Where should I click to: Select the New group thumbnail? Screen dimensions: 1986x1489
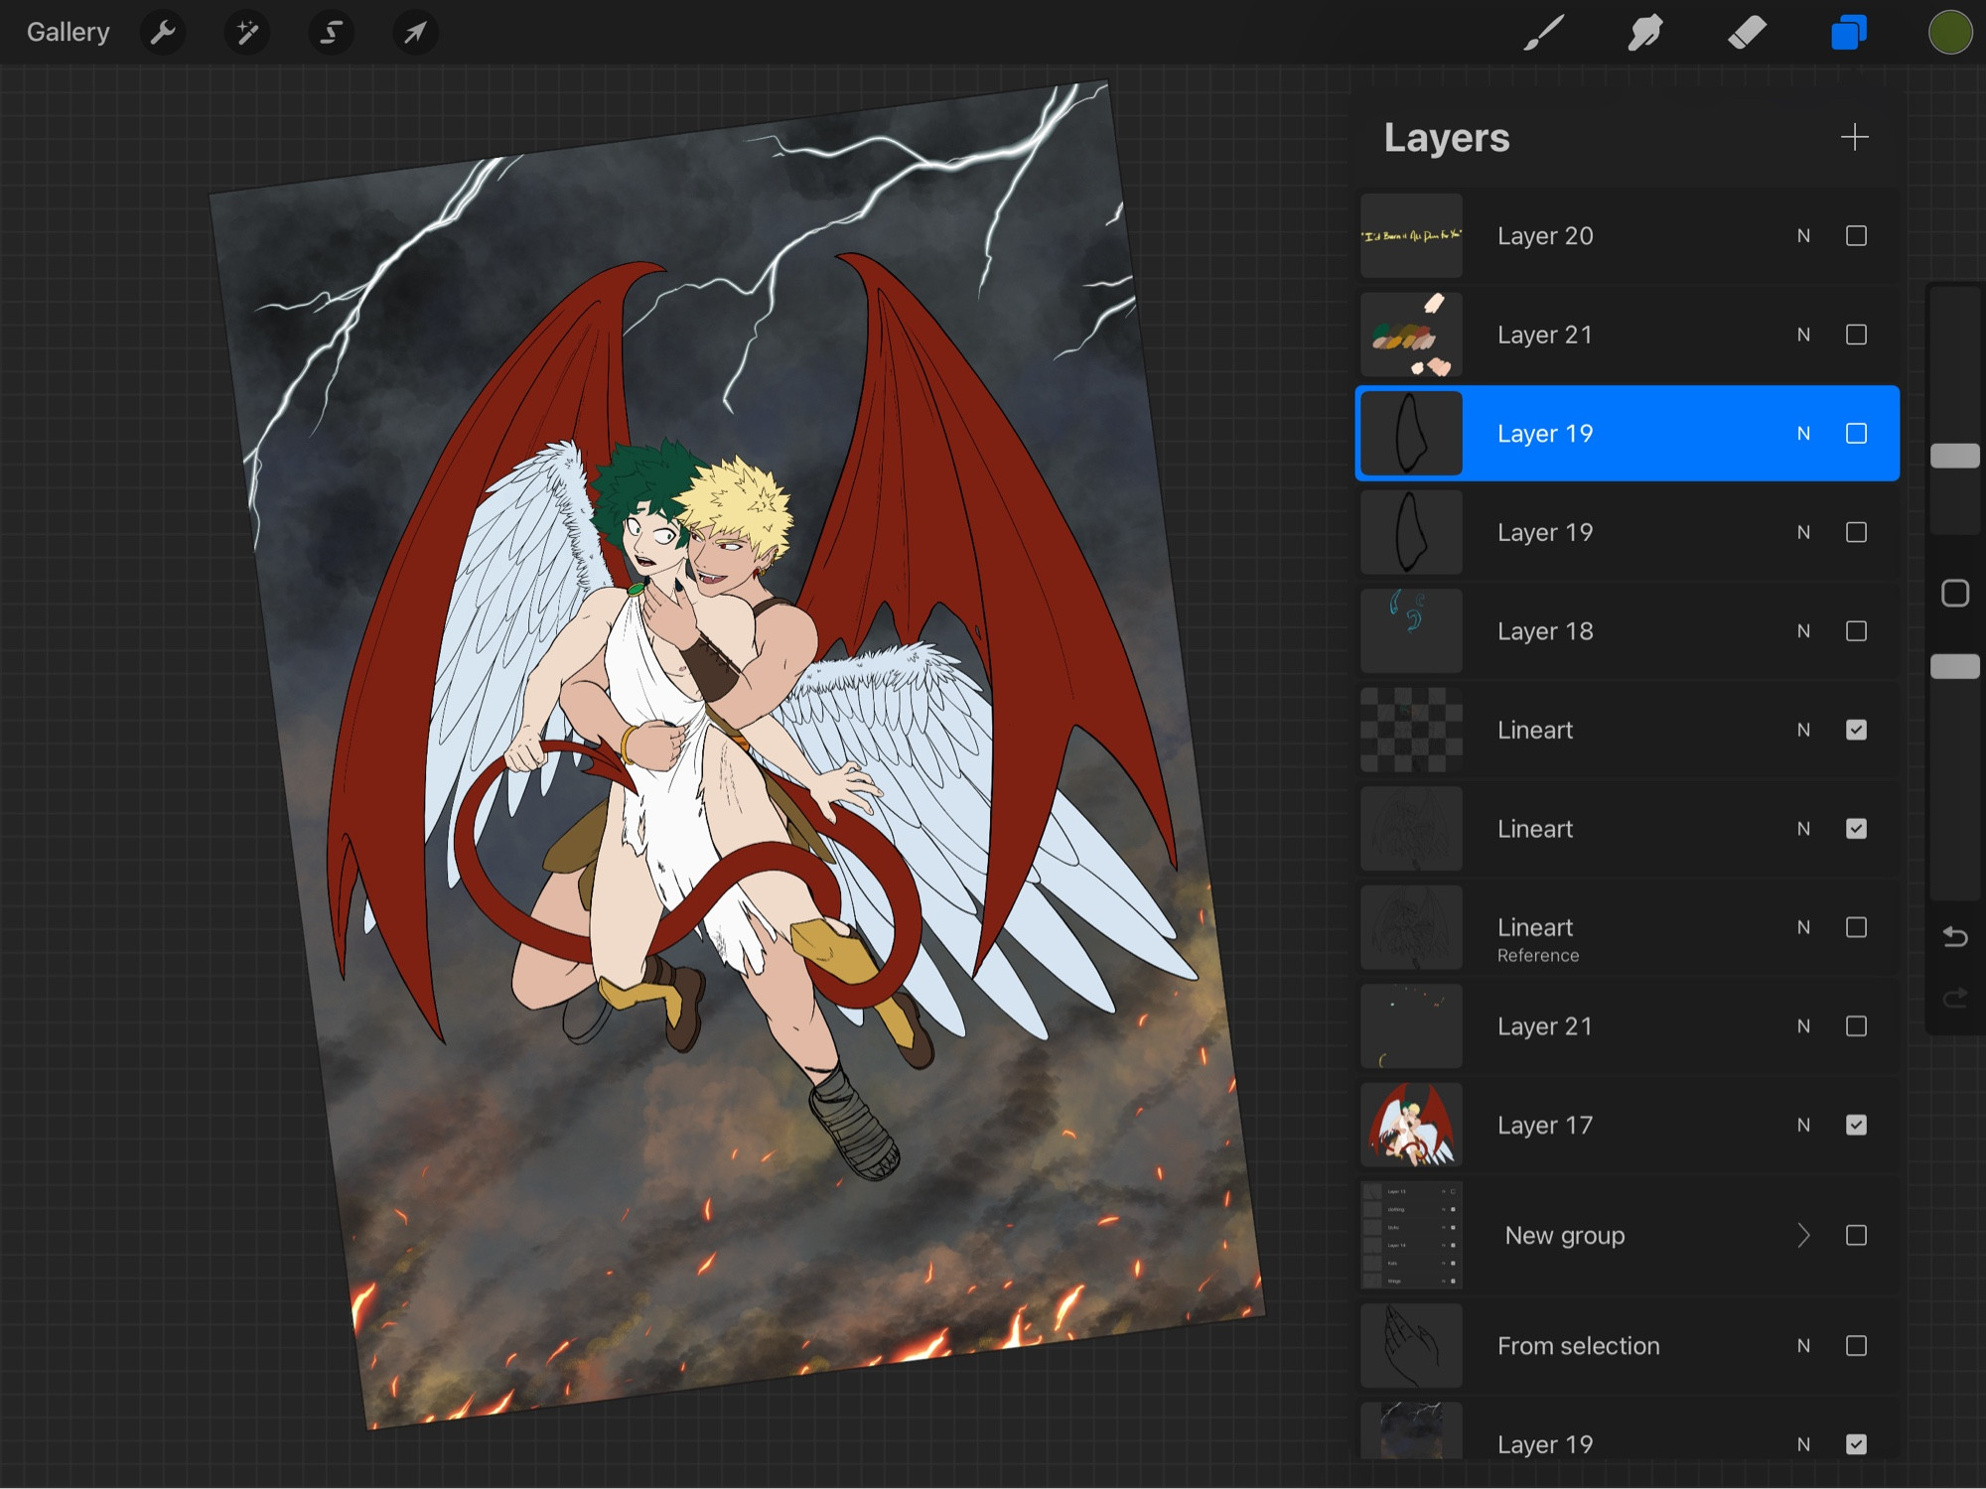pos(1411,1235)
